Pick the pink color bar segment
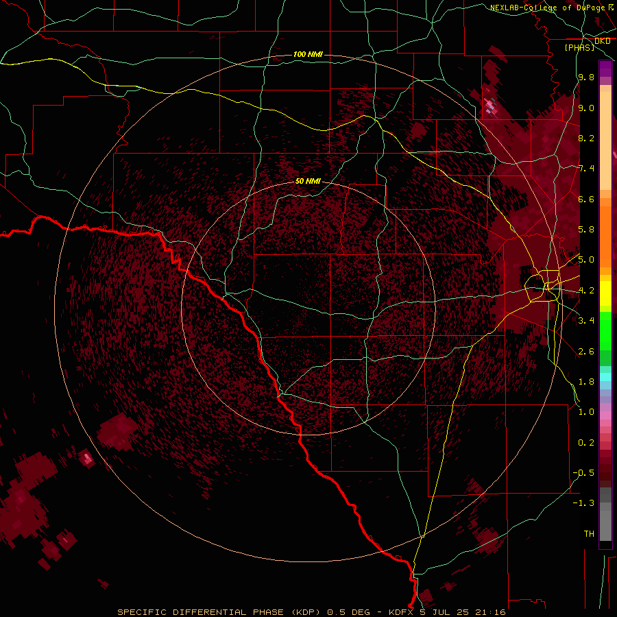The image size is (617, 617). (605, 415)
